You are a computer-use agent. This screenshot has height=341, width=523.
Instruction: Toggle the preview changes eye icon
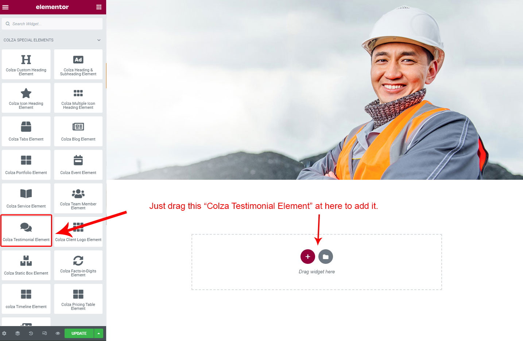coord(58,333)
